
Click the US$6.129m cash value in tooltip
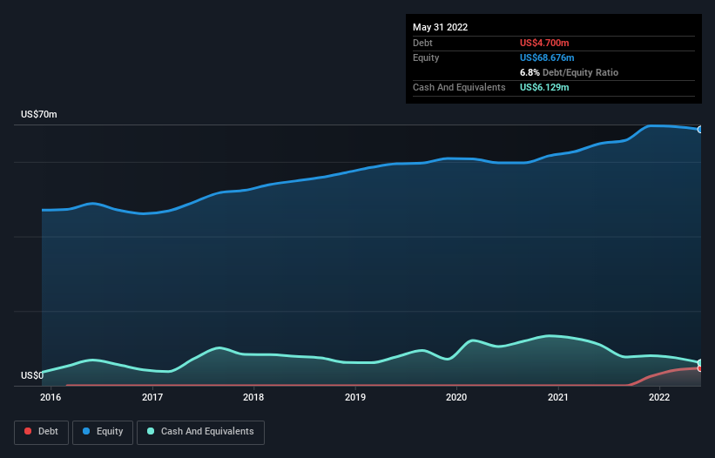pos(544,87)
